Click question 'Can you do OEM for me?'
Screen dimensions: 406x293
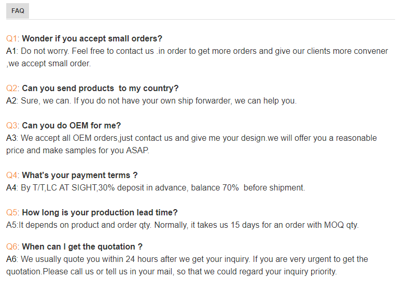point(71,126)
